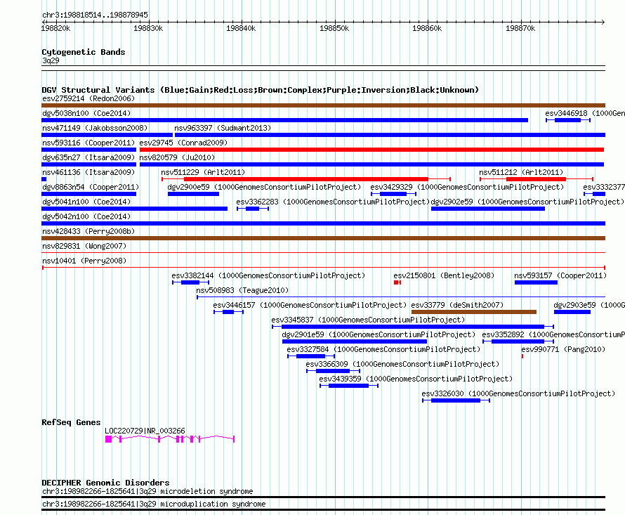Open nsv963397 (Sudmant2013) variant label
The width and height of the screenshot is (625, 515).
point(223,128)
